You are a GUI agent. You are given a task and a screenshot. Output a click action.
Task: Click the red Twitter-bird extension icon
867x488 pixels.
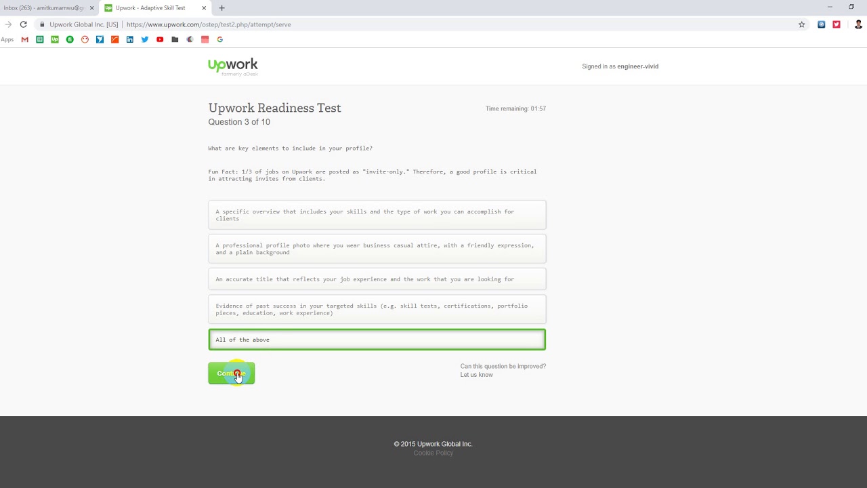tap(837, 24)
